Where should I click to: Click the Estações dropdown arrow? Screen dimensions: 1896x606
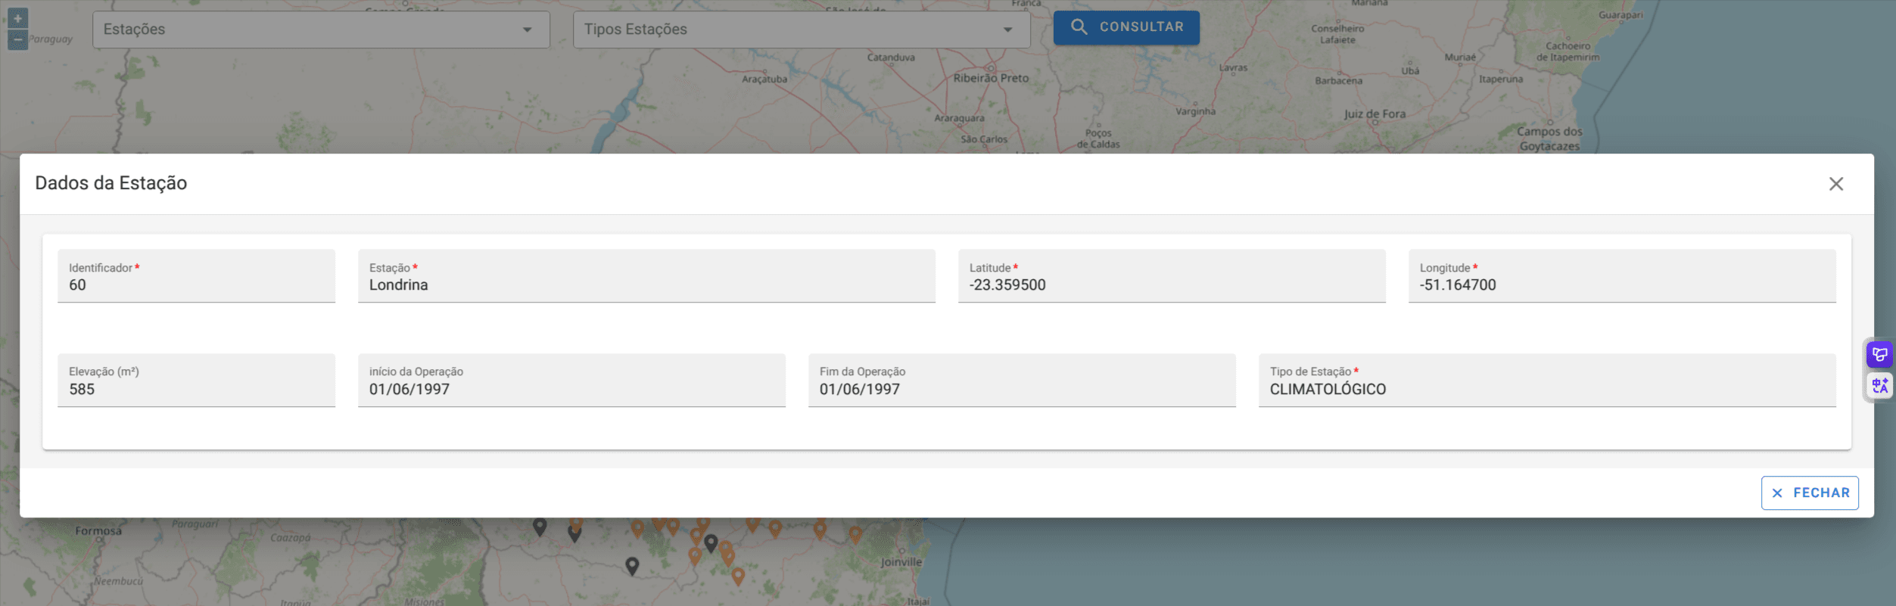coord(527,30)
